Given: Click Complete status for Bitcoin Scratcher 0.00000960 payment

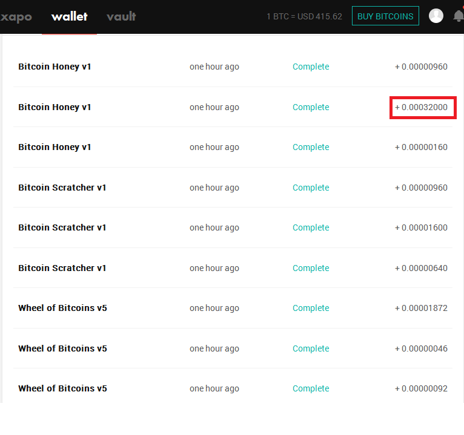Looking at the screenshot, I should pyautogui.click(x=311, y=188).
